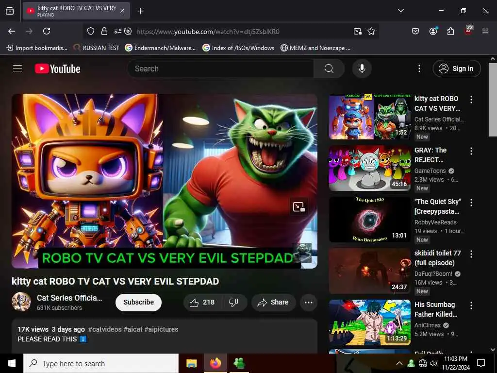The image size is (497, 373).
Task: Open Cat Series Official channel avatar
Action: 21,302
